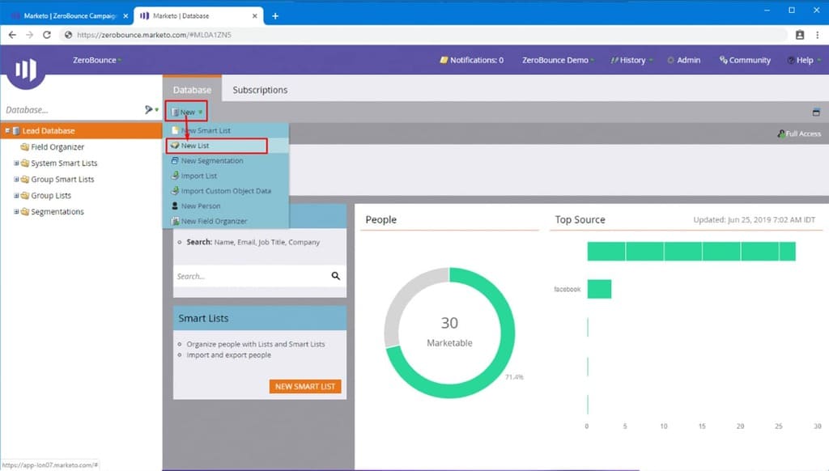
Task: Open Notifications: 0 link
Action: pyautogui.click(x=472, y=60)
